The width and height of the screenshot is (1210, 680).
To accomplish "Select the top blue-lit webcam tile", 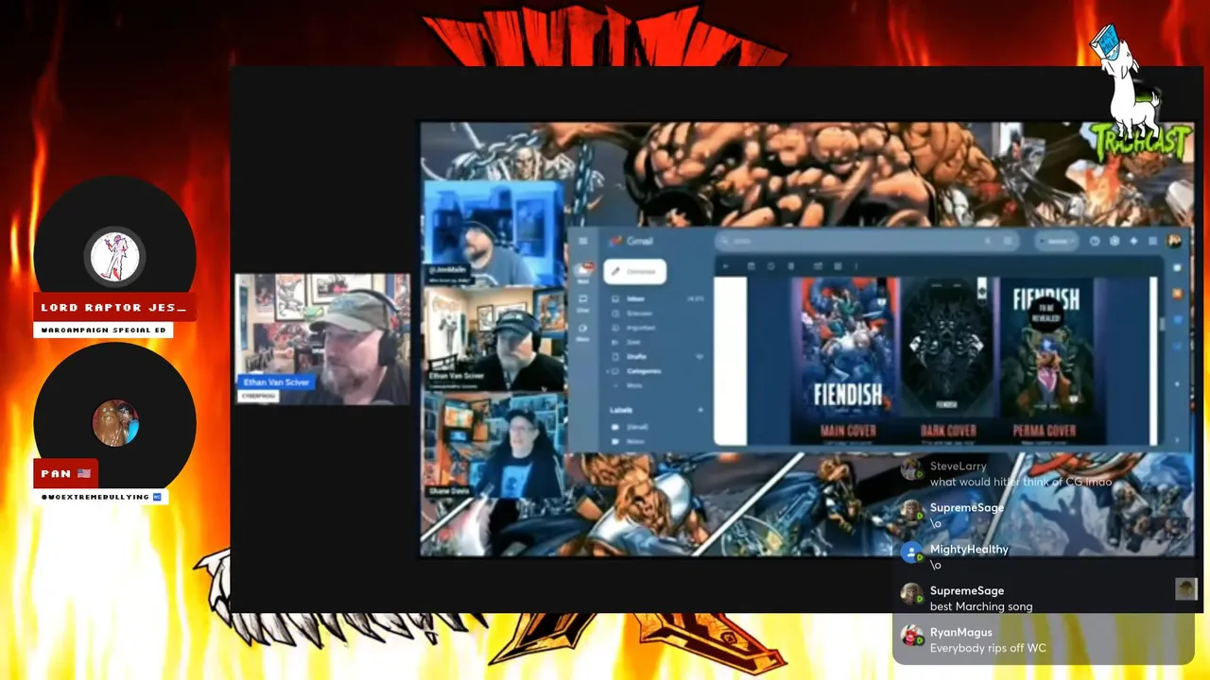I will 493,234.
